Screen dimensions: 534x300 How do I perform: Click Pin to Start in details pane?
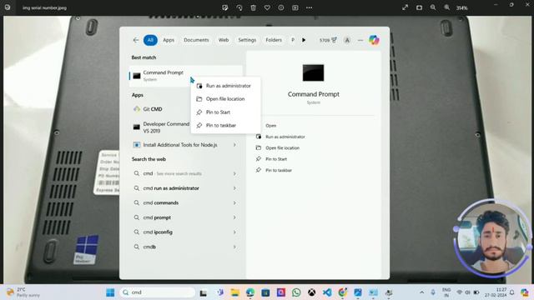tap(276, 159)
